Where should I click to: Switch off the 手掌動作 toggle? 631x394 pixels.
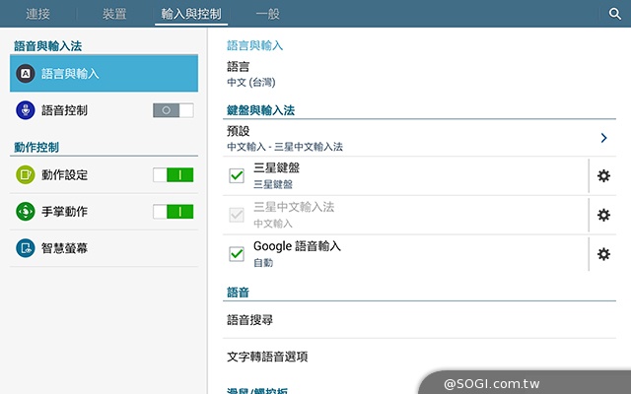click(x=174, y=212)
